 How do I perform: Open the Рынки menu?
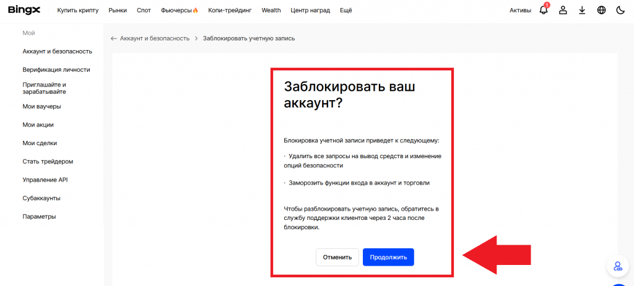(x=118, y=11)
